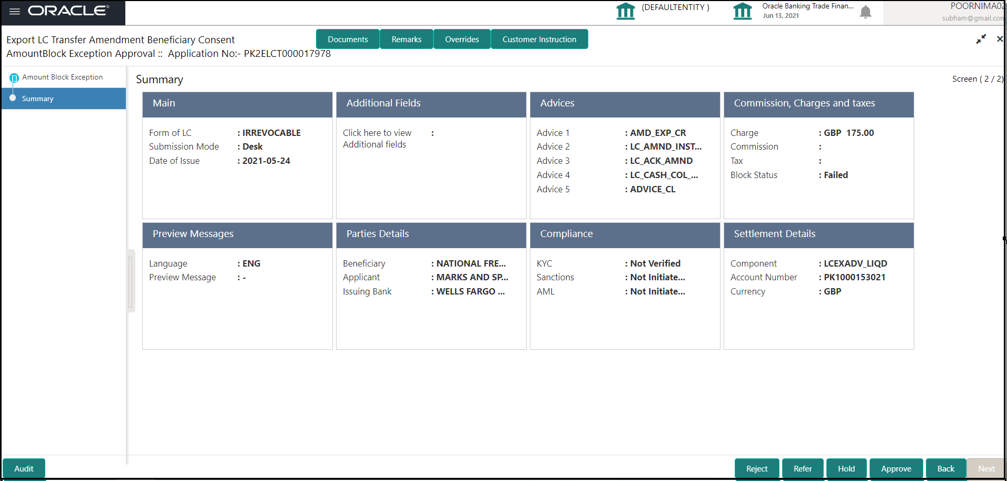
Task: Reject the transaction
Action: 757,468
